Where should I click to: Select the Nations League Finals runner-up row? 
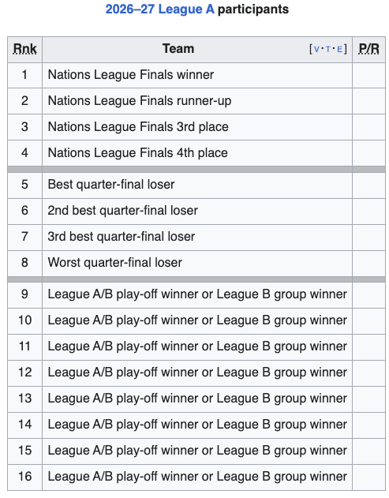[x=196, y=101]
